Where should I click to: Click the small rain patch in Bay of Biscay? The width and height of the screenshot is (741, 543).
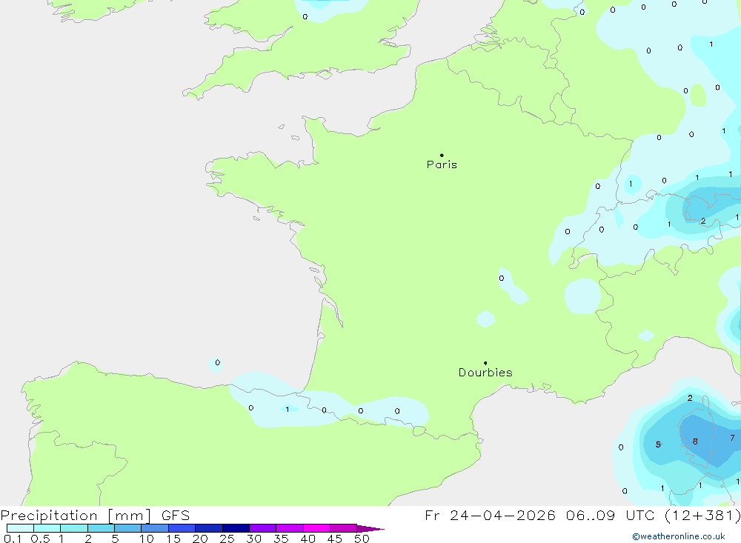tap(217, 362)
